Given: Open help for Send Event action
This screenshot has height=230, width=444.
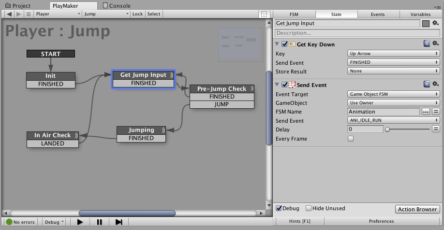Looking at the screenshot, I should coord(427,84).
